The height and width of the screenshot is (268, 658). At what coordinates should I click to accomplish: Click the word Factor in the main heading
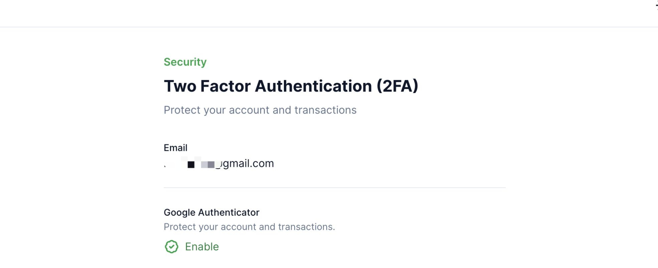point(226,86)
